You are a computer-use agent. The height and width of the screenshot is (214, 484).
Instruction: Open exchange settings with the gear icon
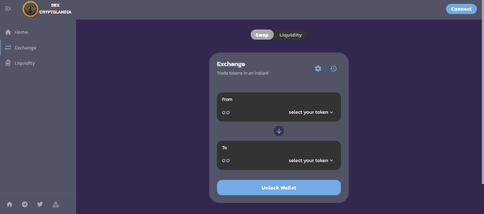[x=318, y=69]
